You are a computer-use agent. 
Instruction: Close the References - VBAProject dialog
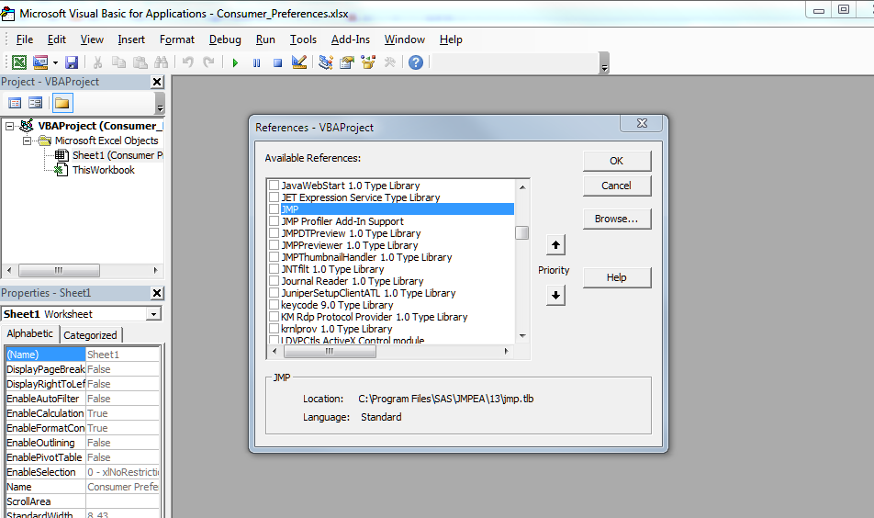[x=642, y=123]
